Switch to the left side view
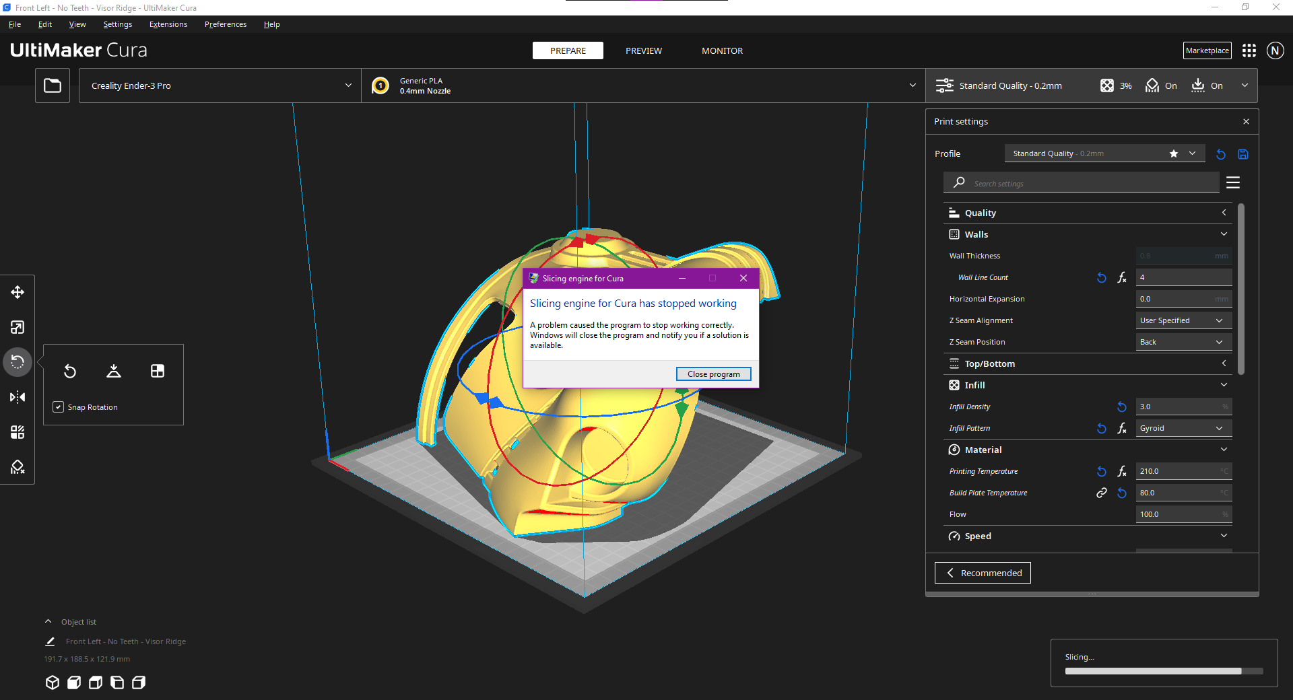 pos(117,682)
